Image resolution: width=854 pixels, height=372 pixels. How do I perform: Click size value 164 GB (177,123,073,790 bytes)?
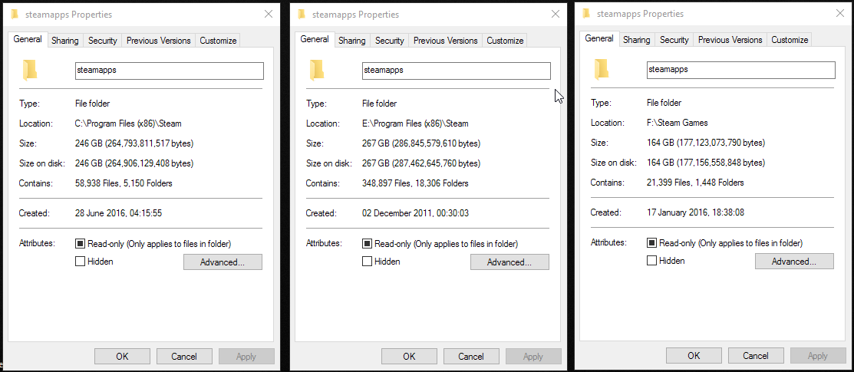click(x=706, y=143)
